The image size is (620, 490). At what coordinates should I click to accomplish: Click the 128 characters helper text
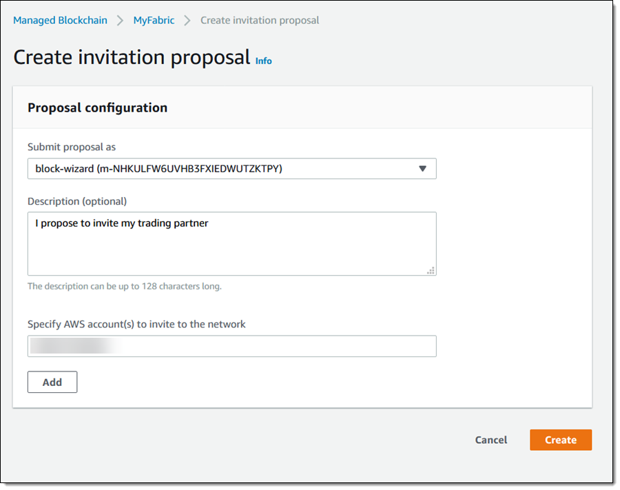pos(124,286)
